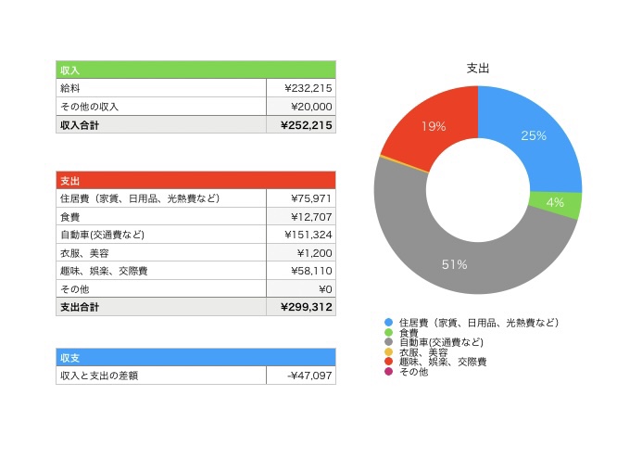Click the blue 住居費 legend dot
Viewport: 642px width, 459px height.
coord(388,323)
